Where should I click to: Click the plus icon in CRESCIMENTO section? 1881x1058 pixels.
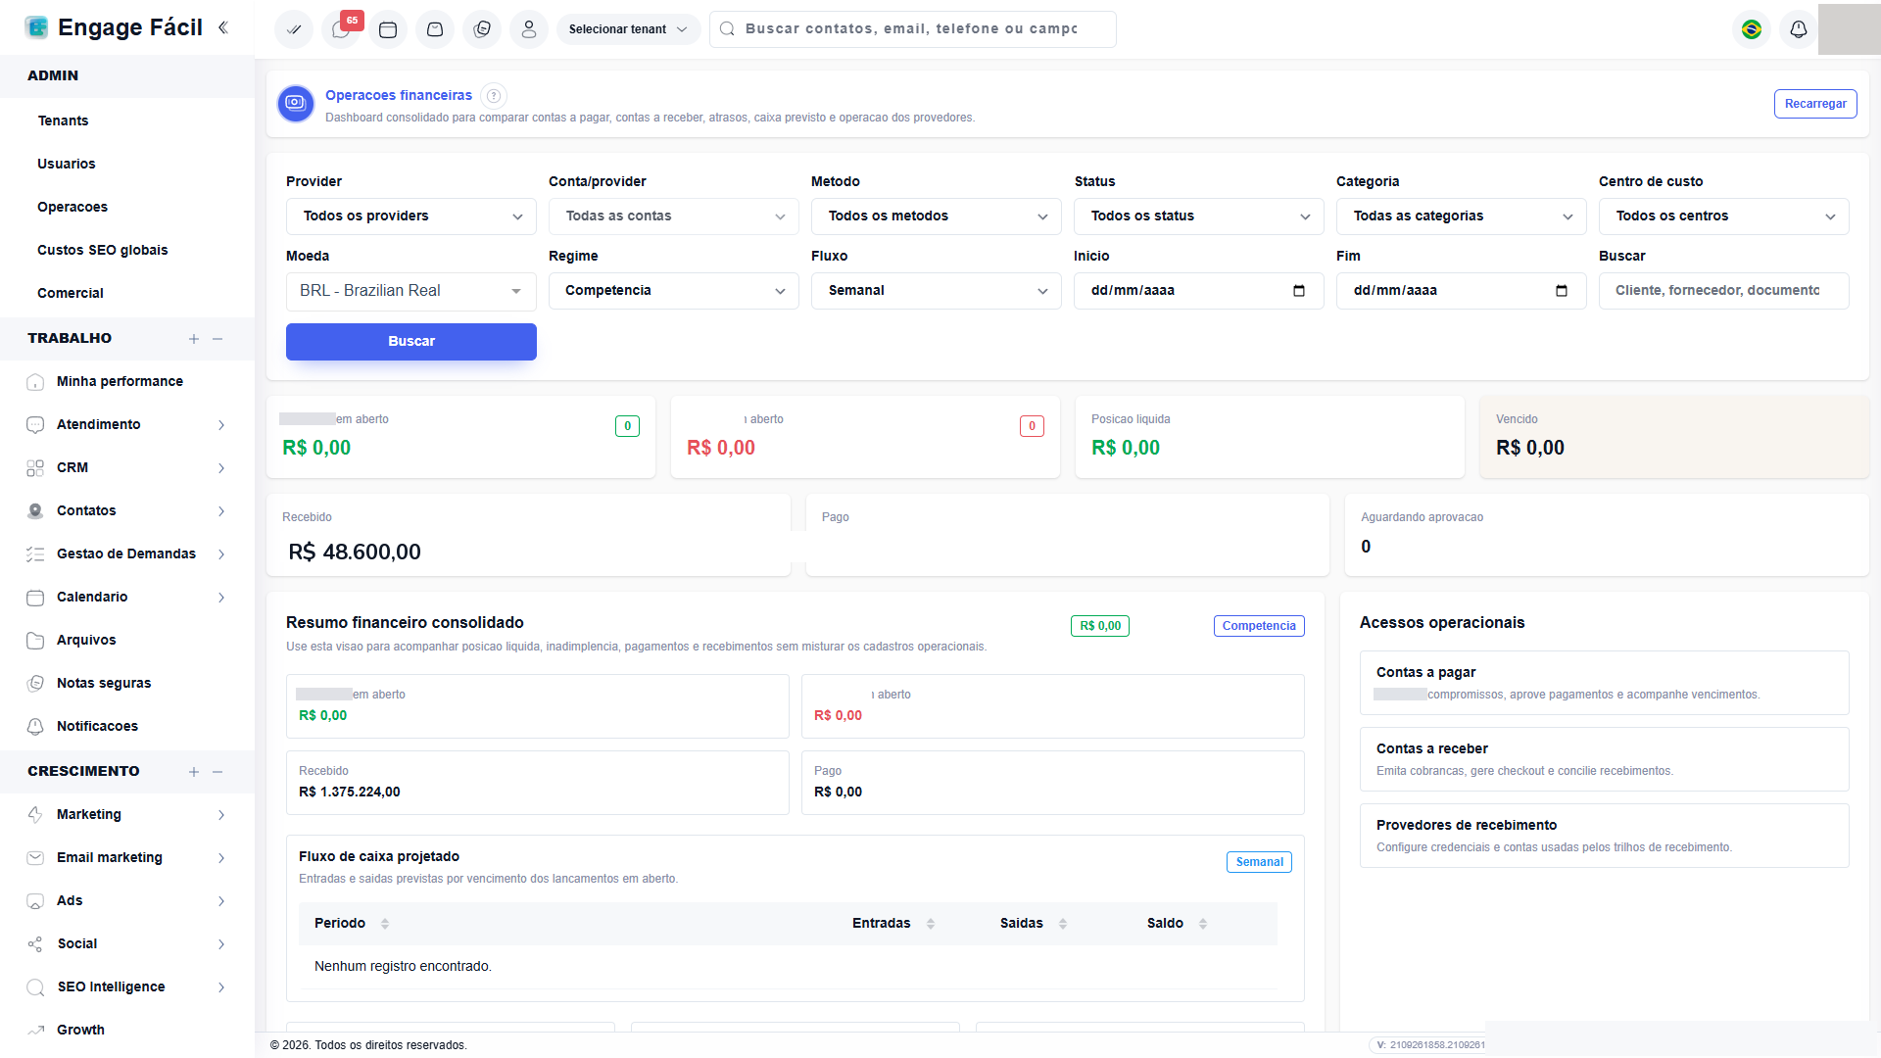point(194,772)
